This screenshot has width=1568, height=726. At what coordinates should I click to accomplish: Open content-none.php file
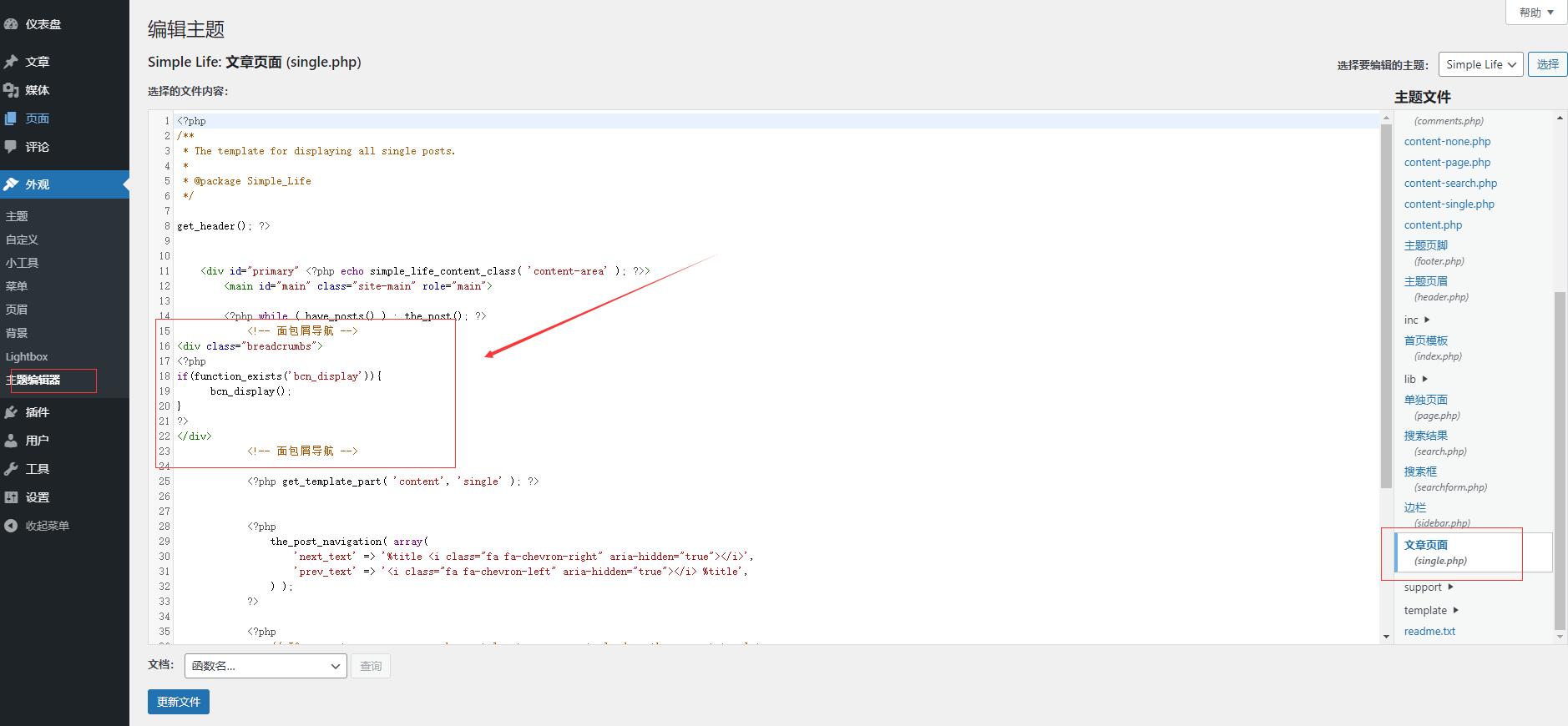1447,142
